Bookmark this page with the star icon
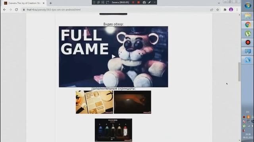 (217, 9)
